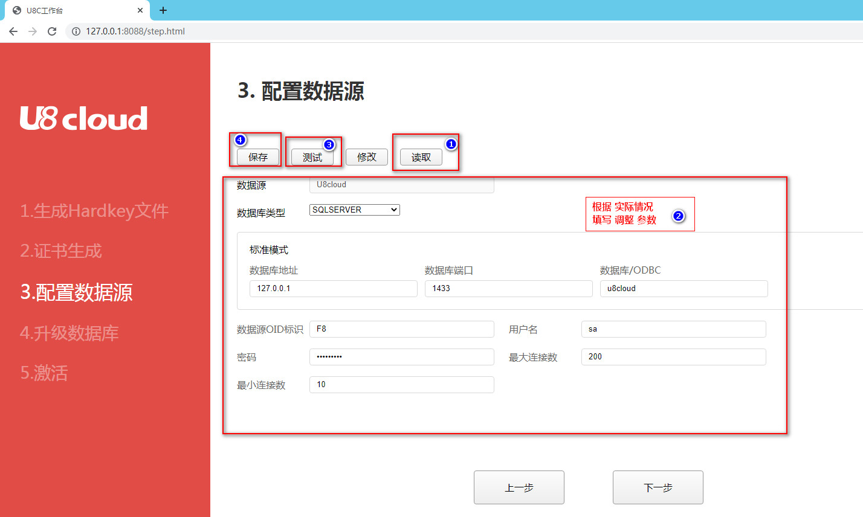Close the U8C工作台 tab
The height and width of the screenshot is (517, 863).
tap(140, 10)
